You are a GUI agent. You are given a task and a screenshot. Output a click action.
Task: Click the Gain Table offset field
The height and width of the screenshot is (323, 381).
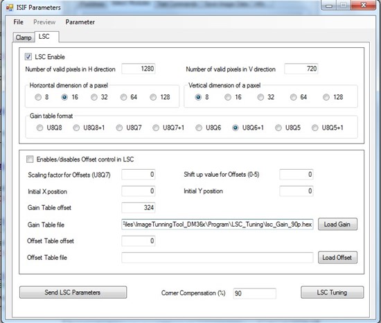[139, 207]
